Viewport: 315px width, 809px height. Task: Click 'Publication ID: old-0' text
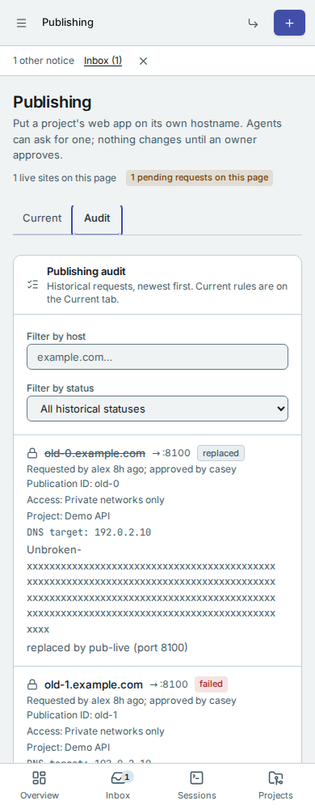(73, 484)
